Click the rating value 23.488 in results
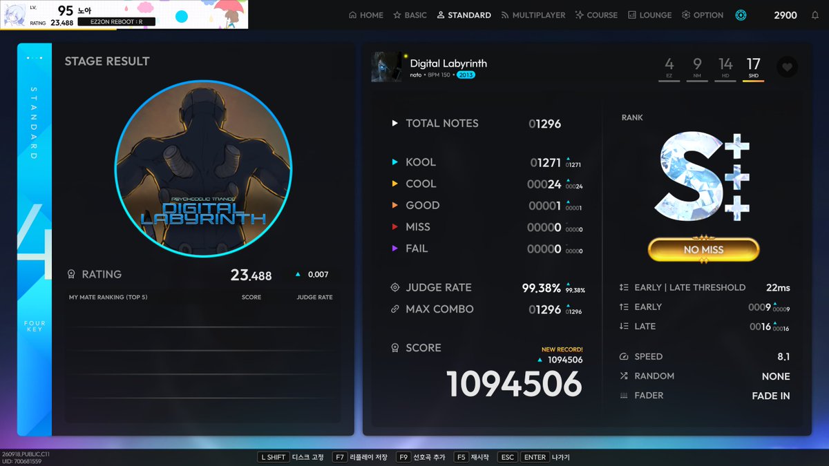Screen dimensions: 829x466 click(251, 275)
